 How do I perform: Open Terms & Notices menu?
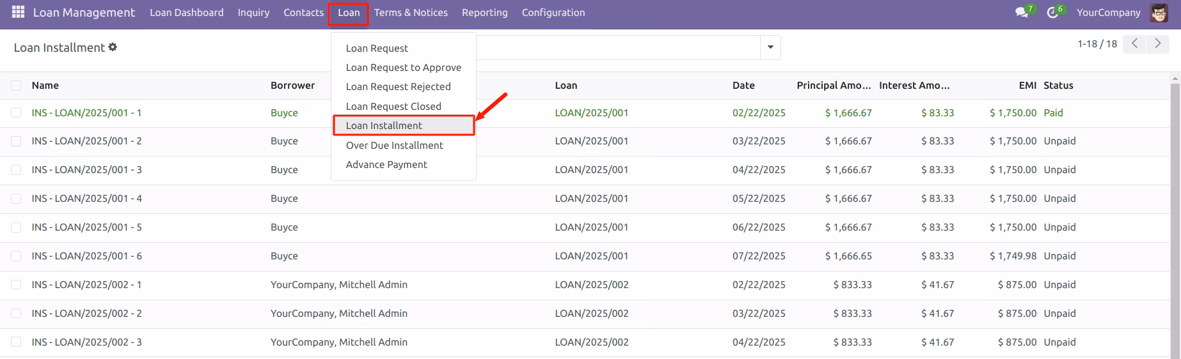411,13
